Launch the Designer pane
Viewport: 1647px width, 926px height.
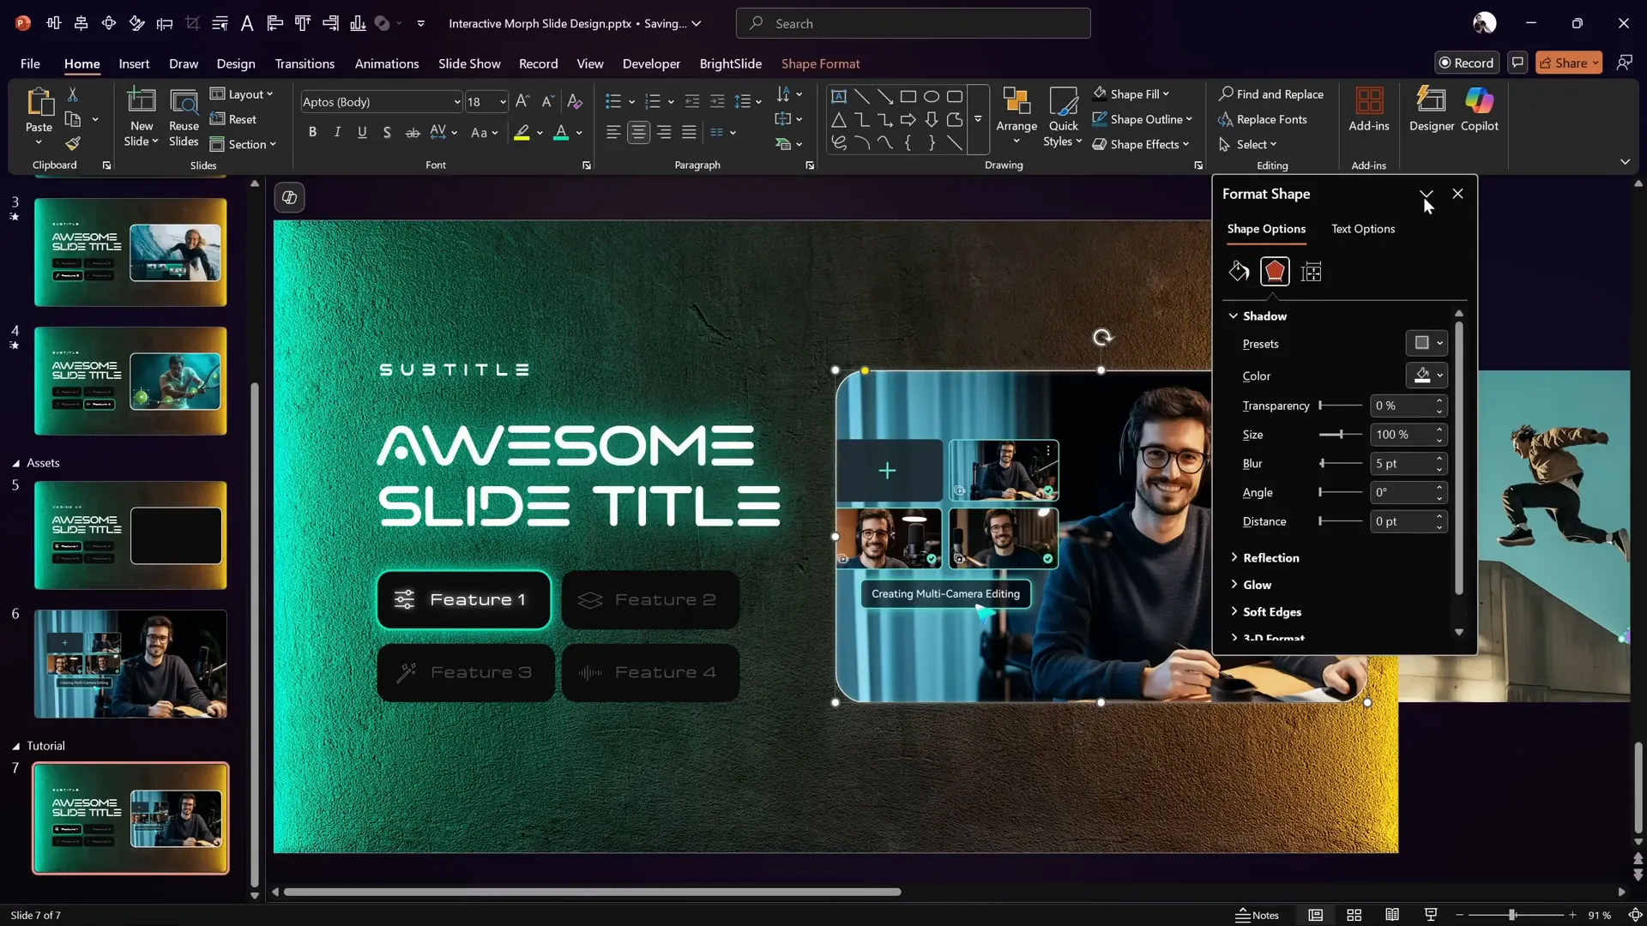(x=1432, y=110)
